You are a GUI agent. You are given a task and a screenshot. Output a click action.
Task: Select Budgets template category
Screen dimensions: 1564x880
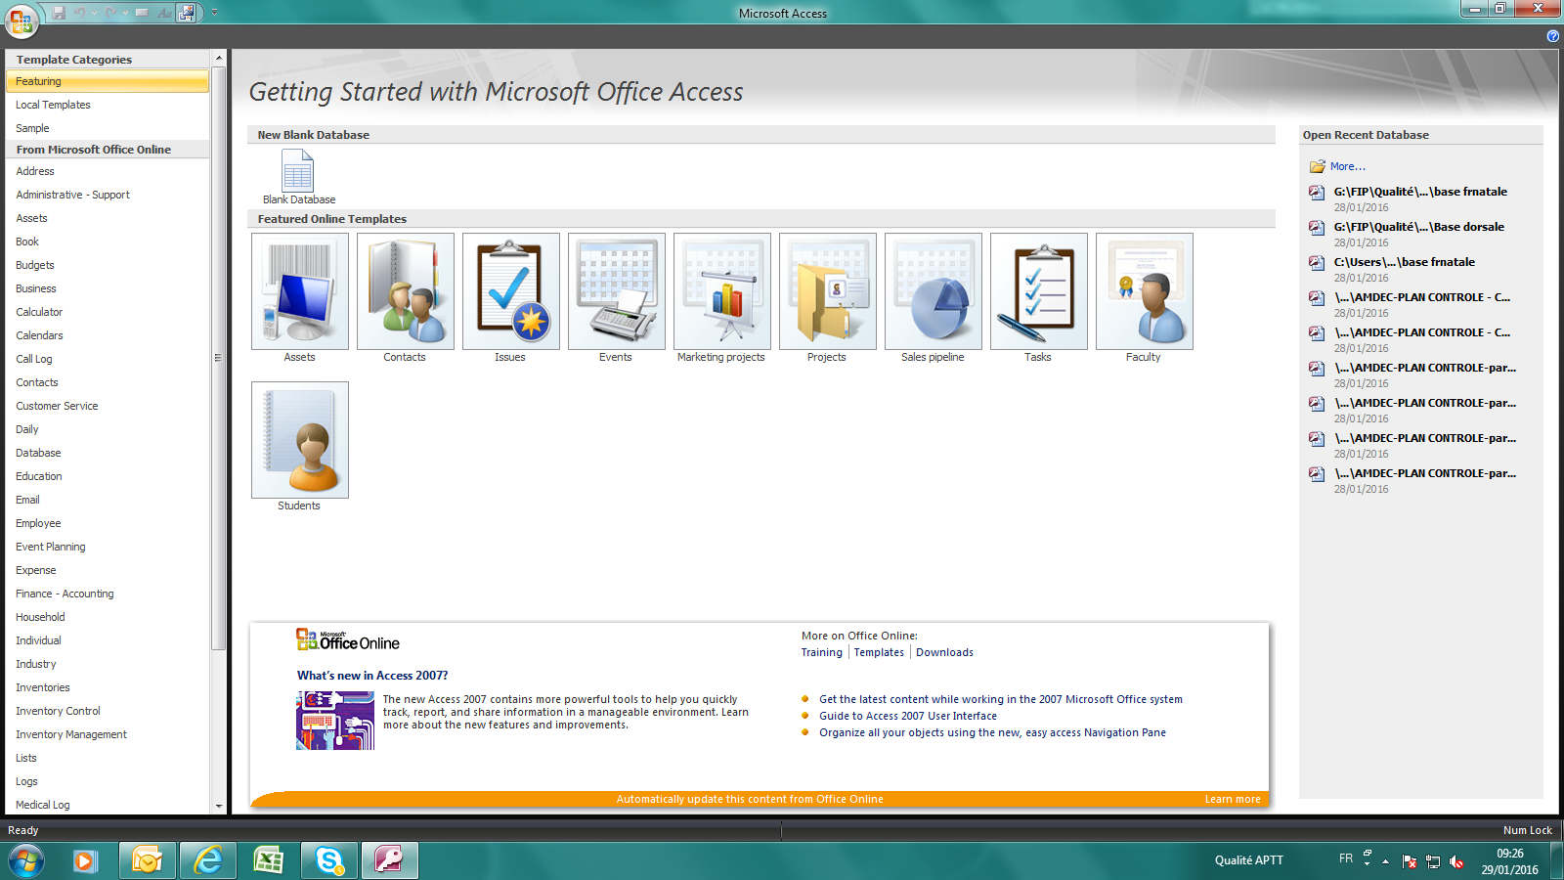(x=35, y=265)
